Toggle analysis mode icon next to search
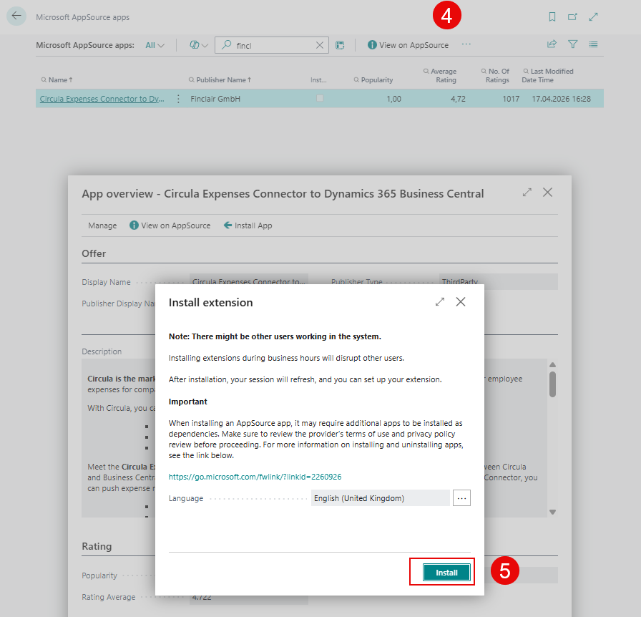Screen dimensions: 641x617 click(340, 45)
